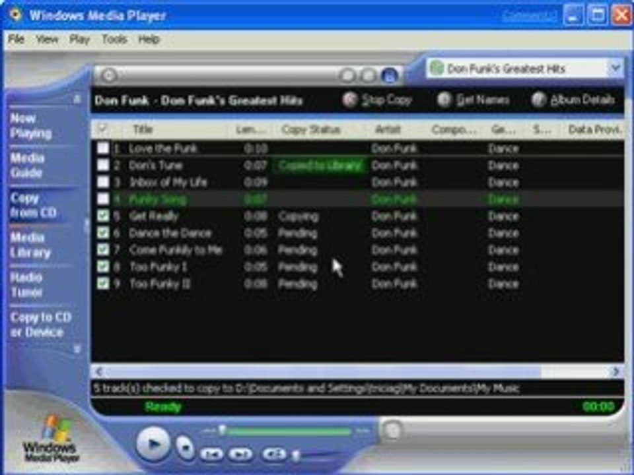Click the Stop Copy icon
Screen dimensions: 634x475
[x=350, y=100]
